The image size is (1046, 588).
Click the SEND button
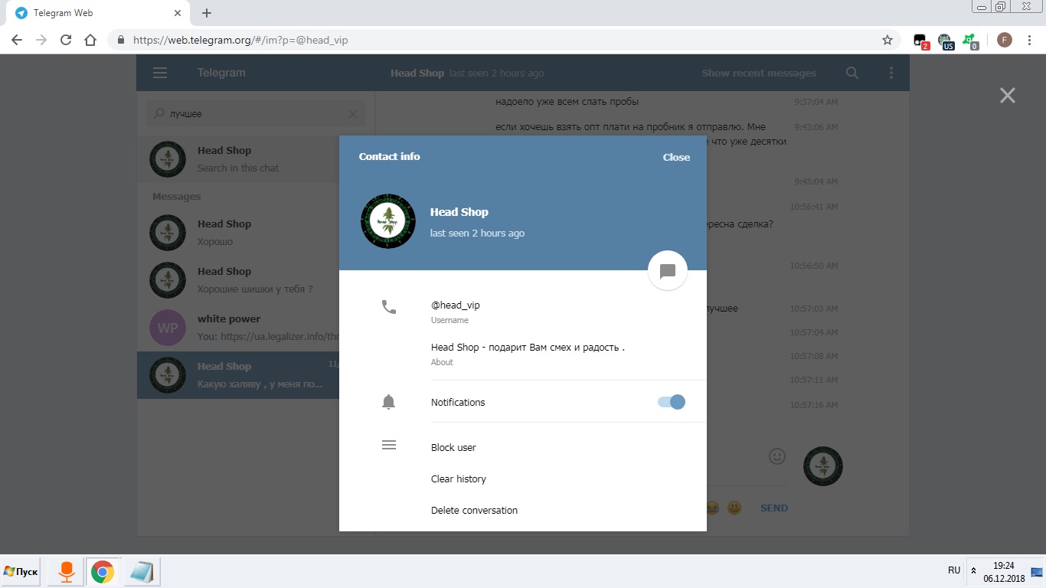tap(773, 508)
